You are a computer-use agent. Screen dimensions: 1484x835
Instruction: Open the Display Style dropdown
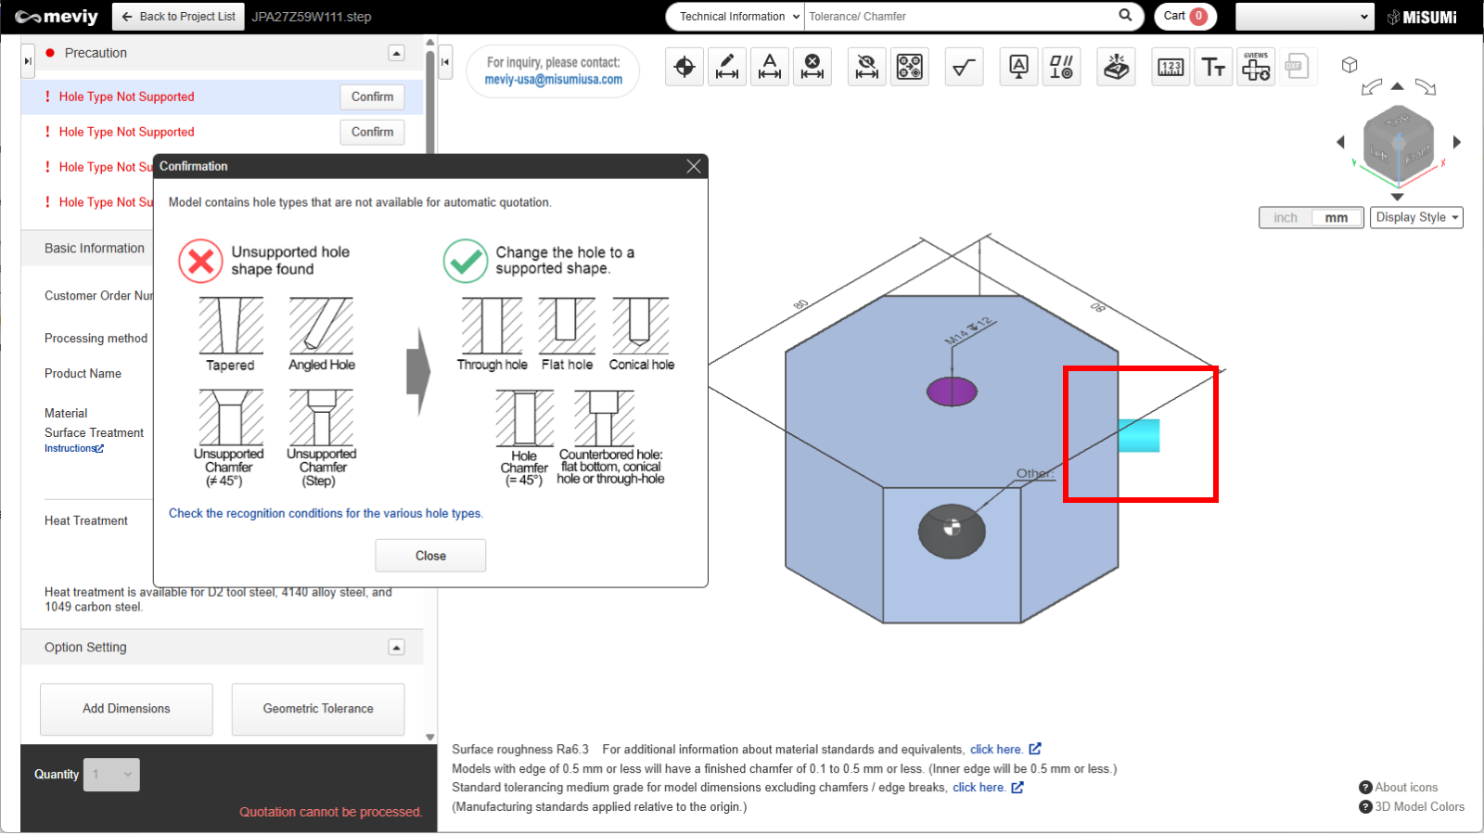point(1416,218)
